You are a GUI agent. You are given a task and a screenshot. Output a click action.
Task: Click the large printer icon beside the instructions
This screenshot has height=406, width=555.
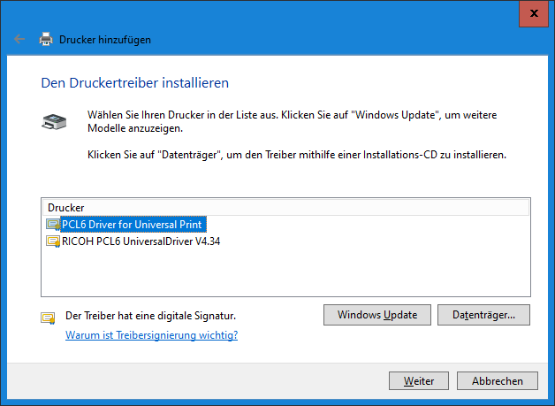53,121
